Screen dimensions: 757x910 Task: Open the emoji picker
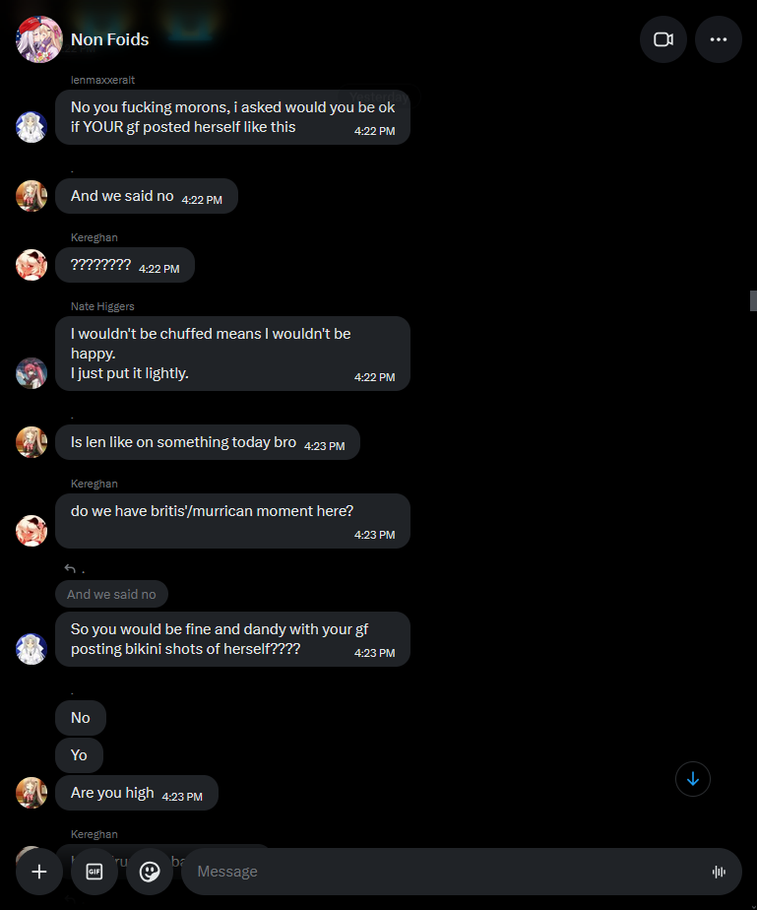click(x=149, y=872)
